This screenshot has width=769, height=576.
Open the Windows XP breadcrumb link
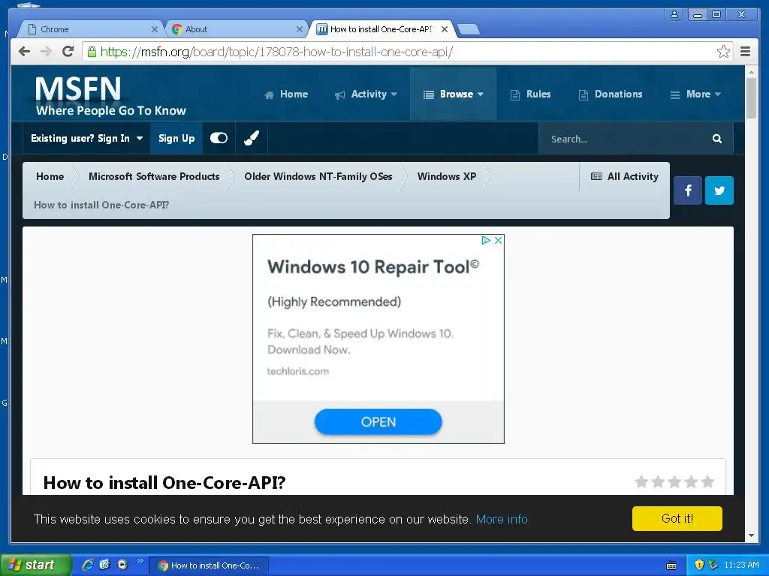click(x=447, y=176)
